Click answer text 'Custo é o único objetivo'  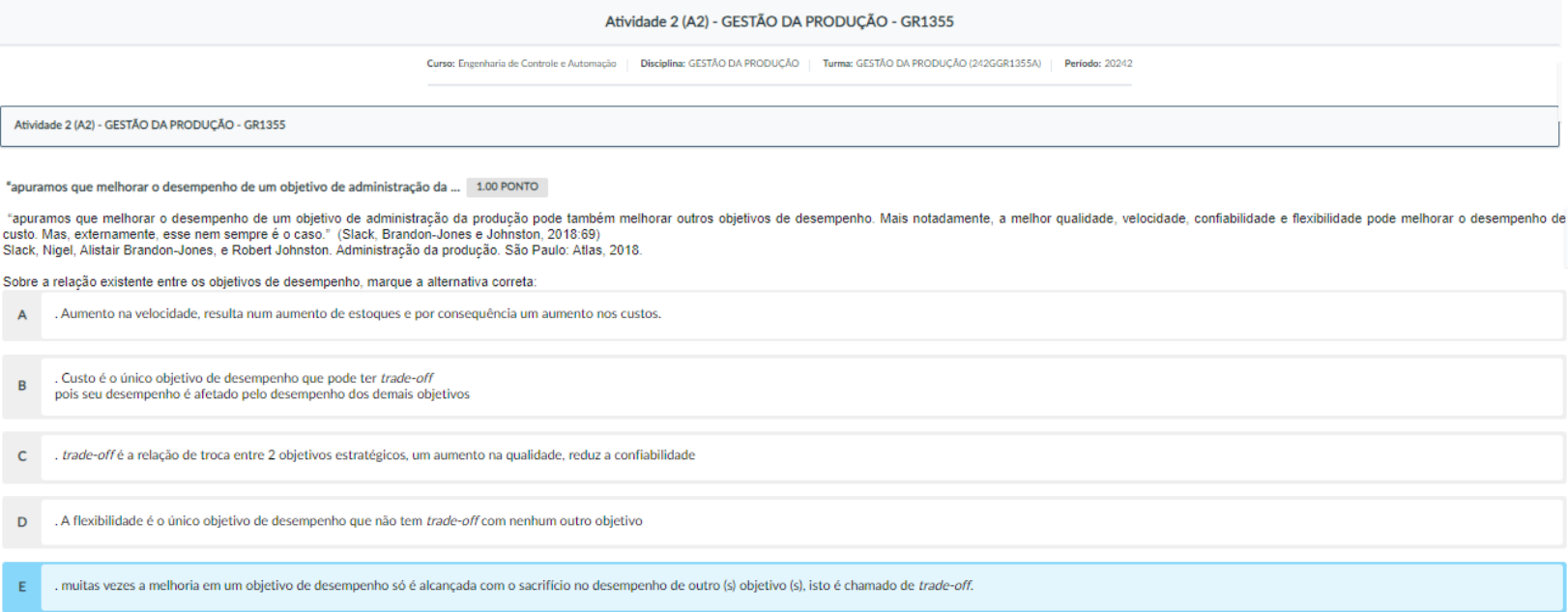[244, 378]
